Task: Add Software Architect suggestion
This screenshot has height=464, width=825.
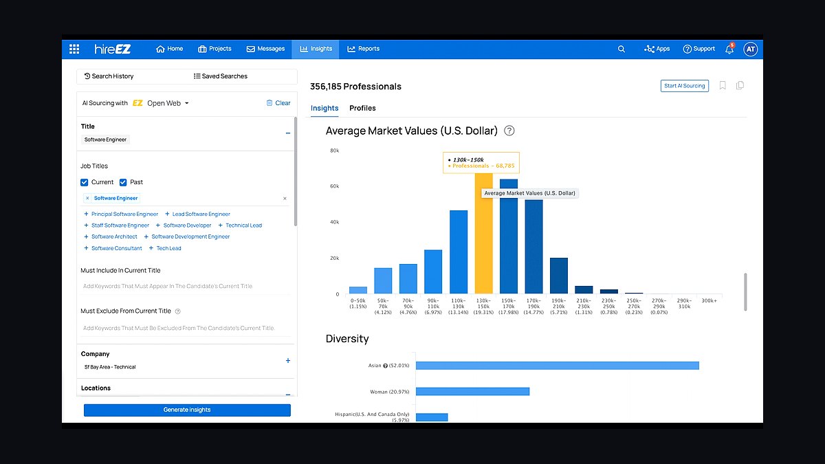Action: pyautogui.click(x=111, y=236)
